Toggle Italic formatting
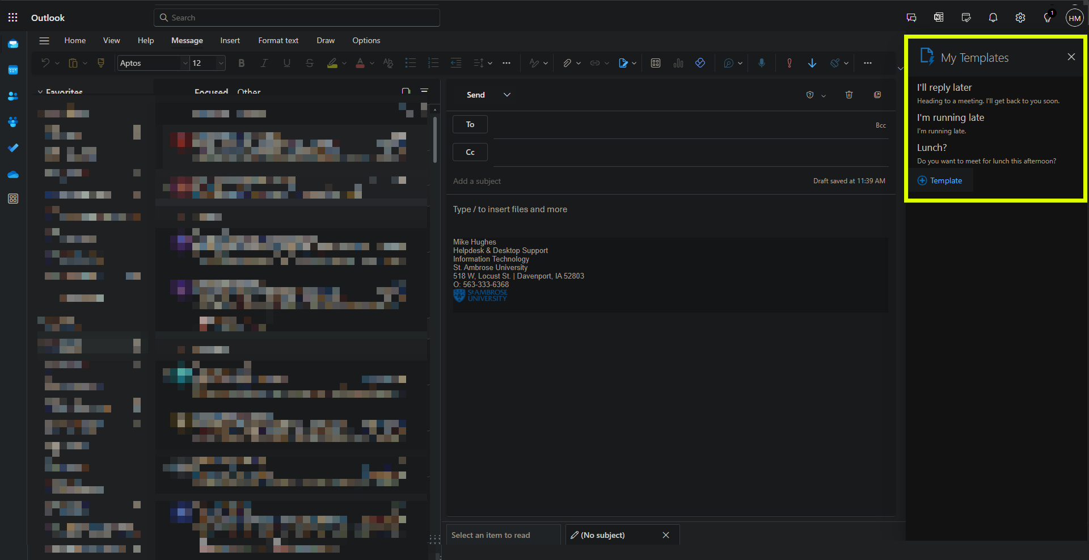The height and width of the screenshot is (560, 1089). click(x=264, y=63)
